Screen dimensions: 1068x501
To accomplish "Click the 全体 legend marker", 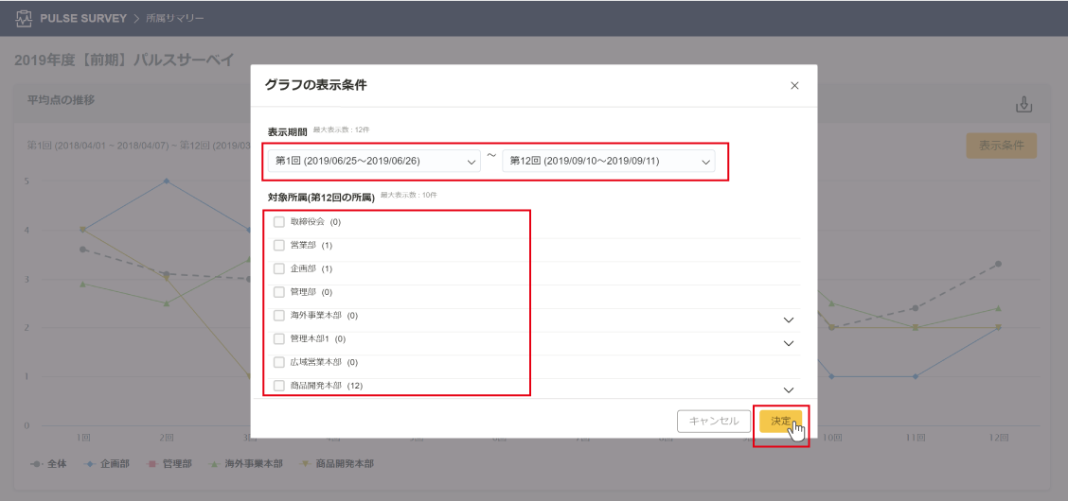I will click(36, 464).
